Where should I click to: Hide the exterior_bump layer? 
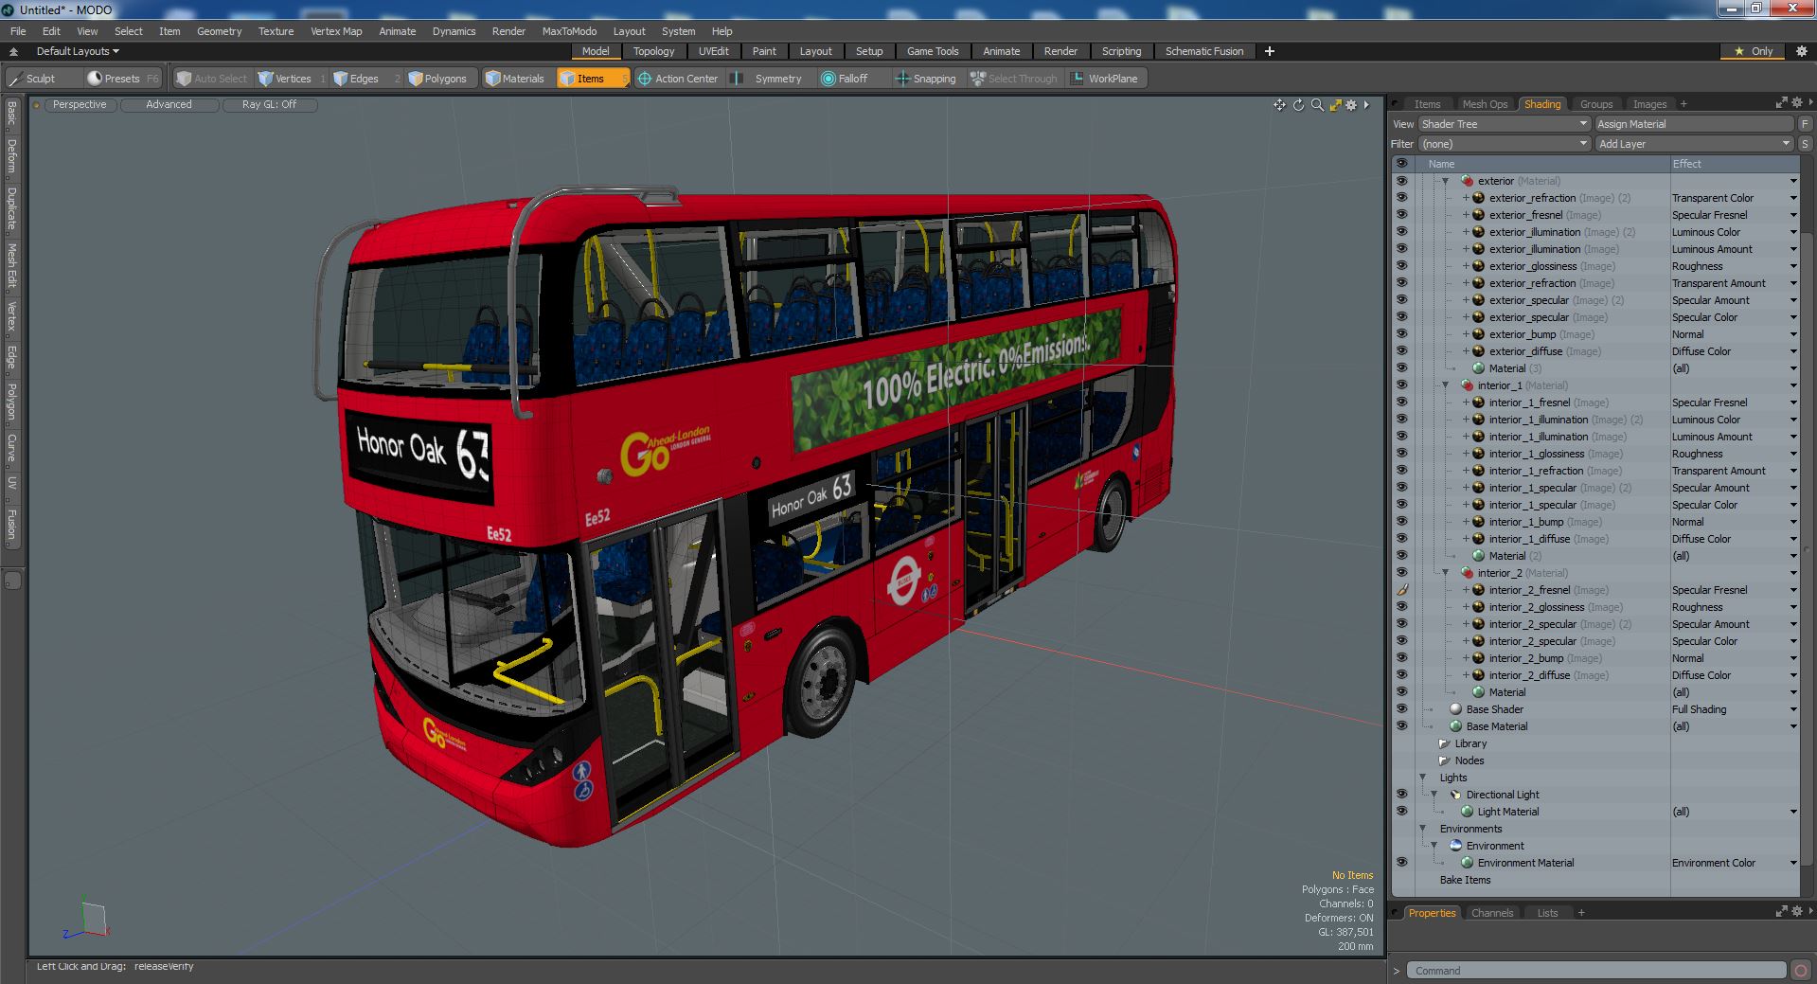pos(1401,334)
